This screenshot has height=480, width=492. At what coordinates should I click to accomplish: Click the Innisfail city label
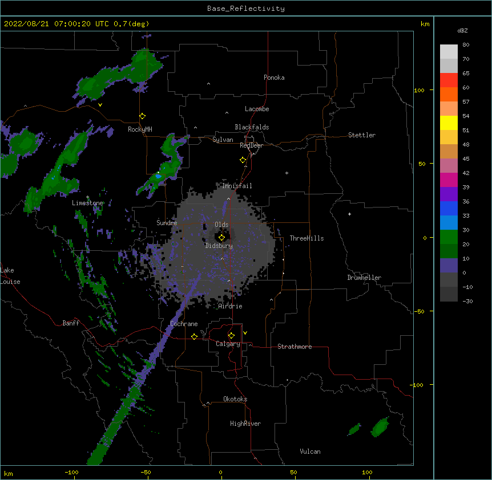(237, 186)
